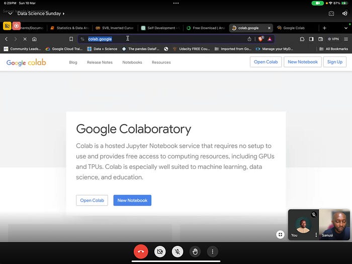Open options on the You video tile
Screen dimensions: 352x264
click(316, 235)
